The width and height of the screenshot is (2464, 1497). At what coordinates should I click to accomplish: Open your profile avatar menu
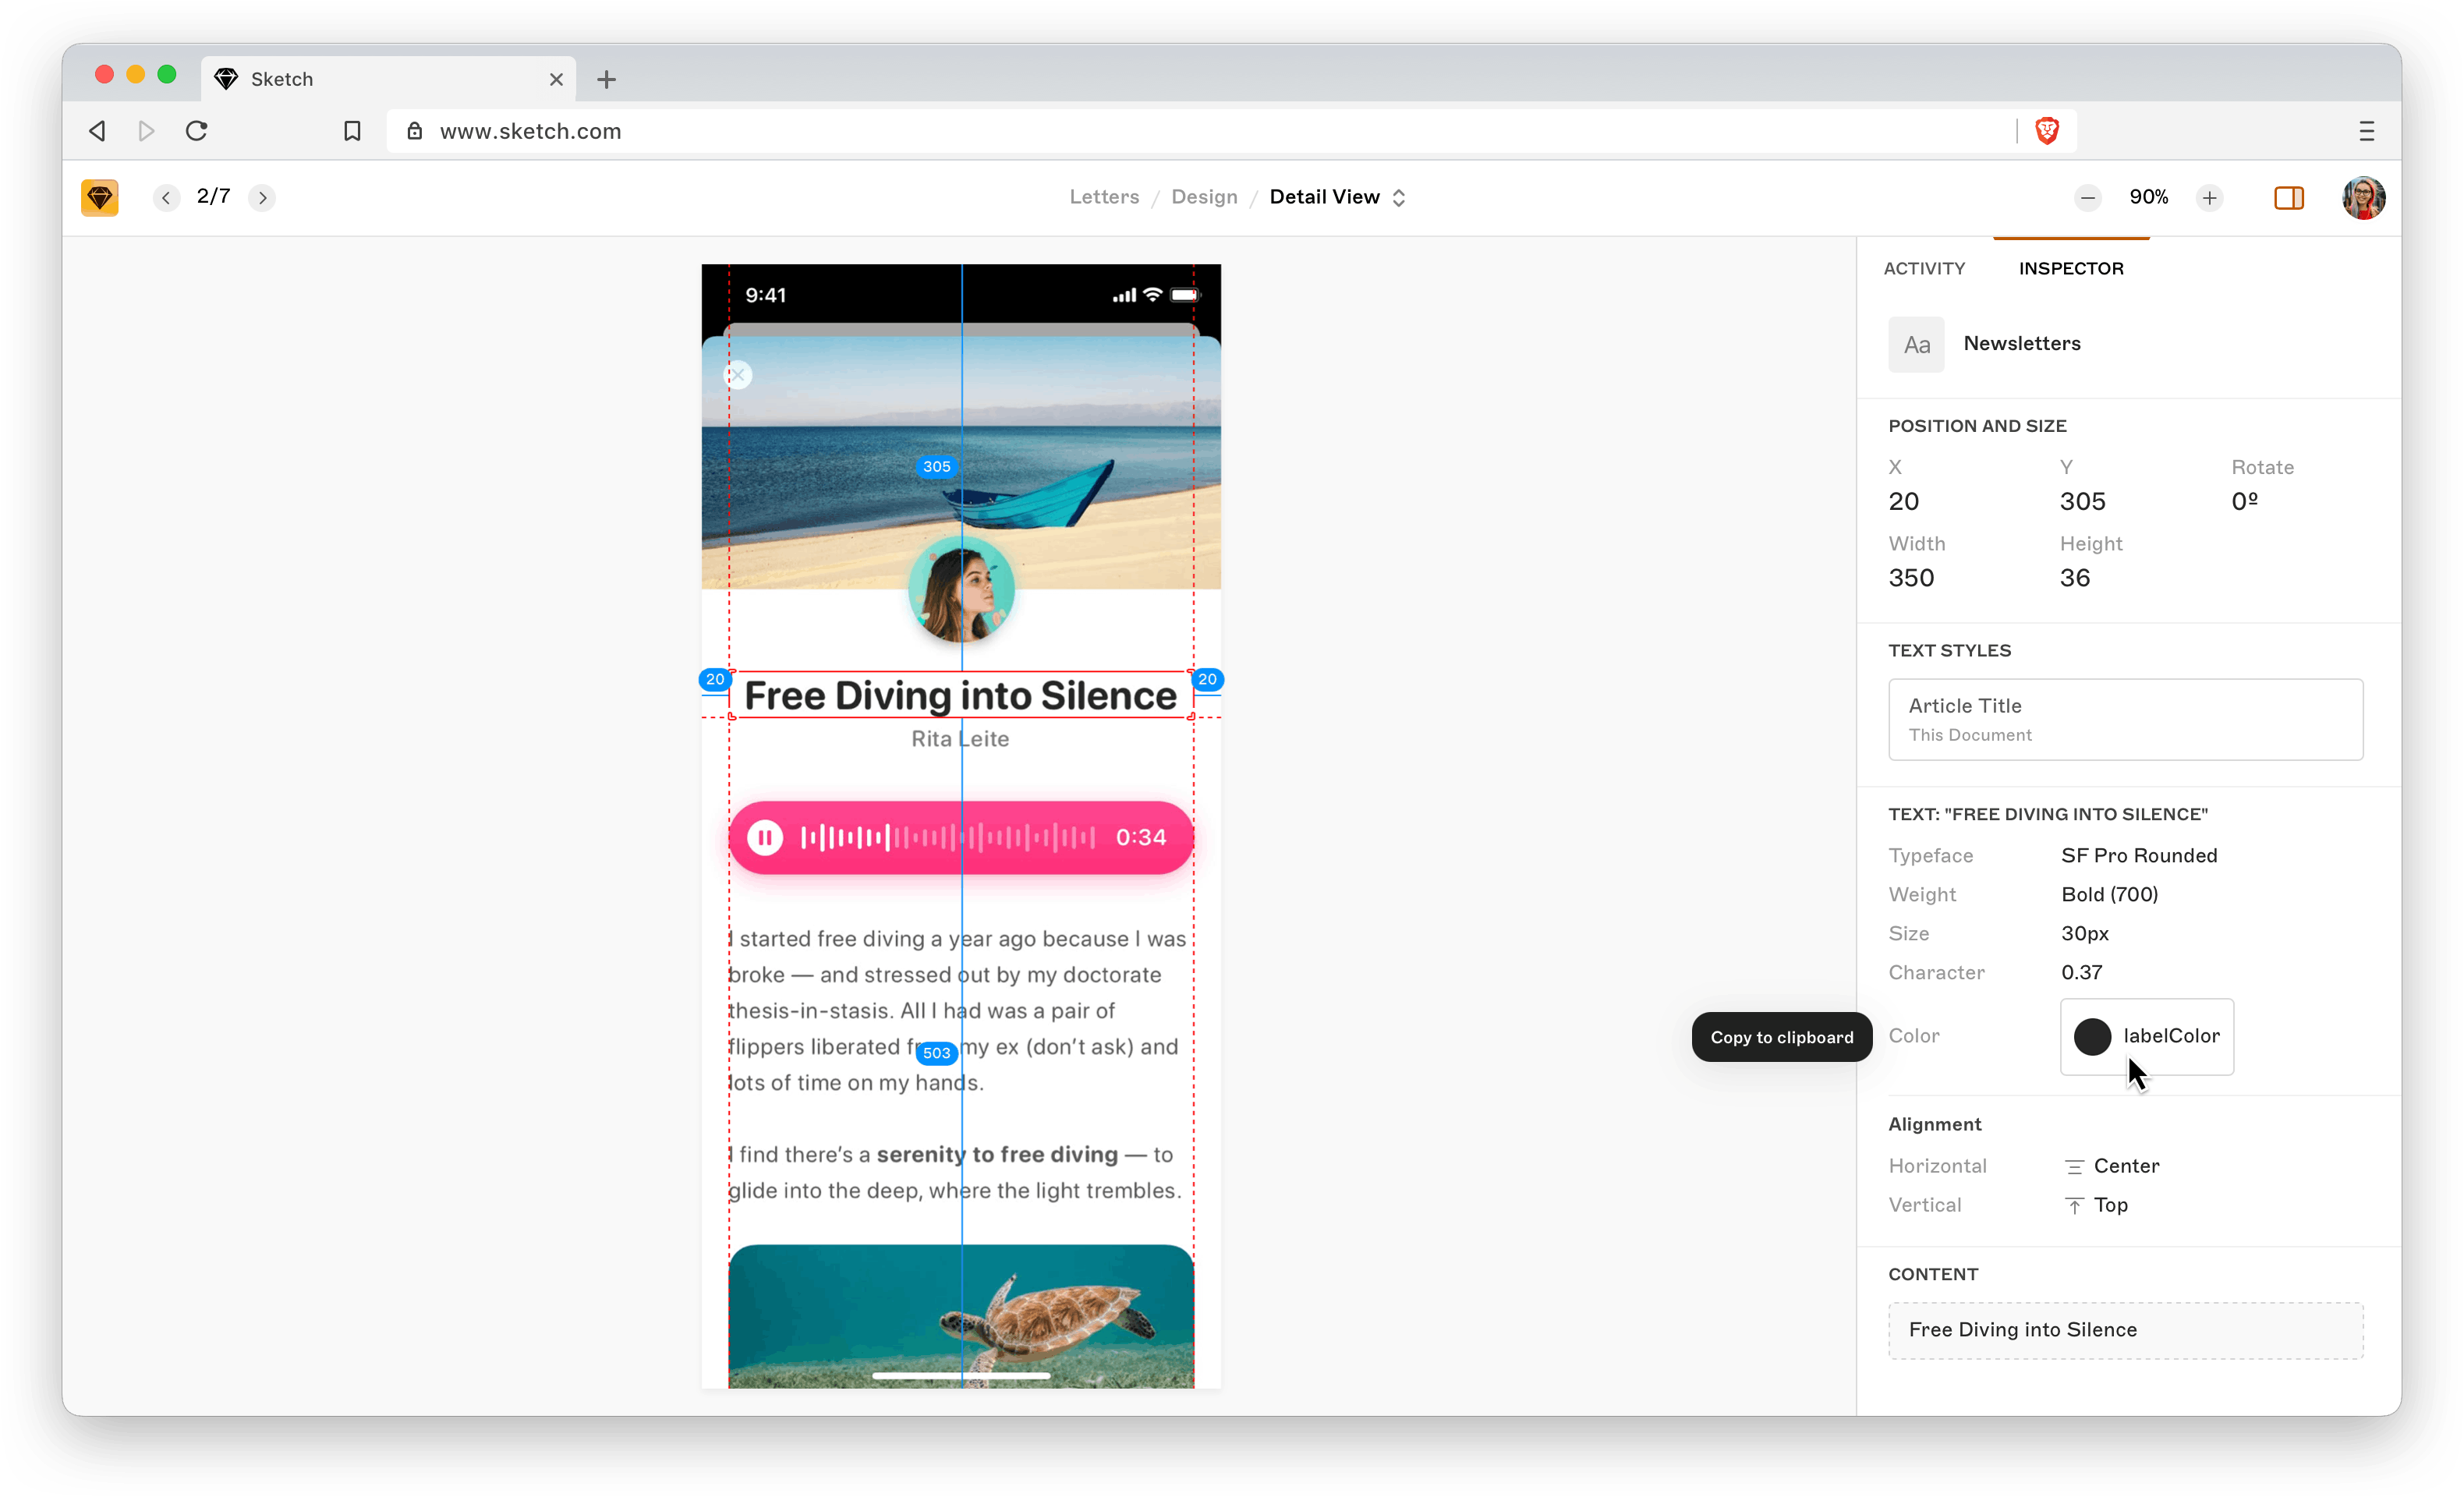pyautogui.click(x=2363, y=197)
